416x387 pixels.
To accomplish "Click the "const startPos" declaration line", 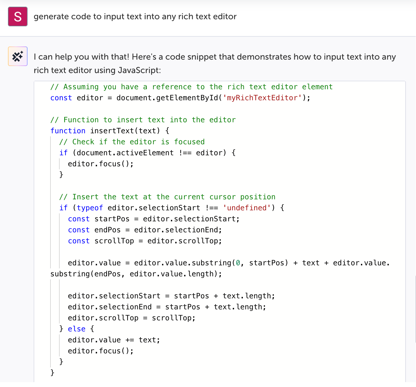I will (x=154, y=219).
